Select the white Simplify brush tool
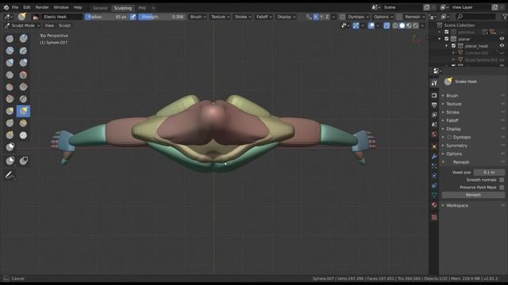This screenshot has height=285, width=508. 23,135
